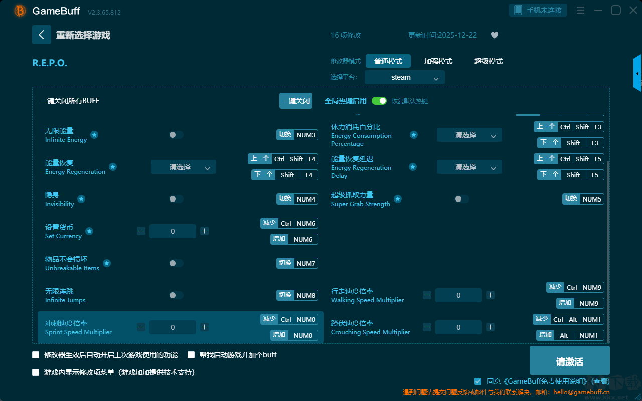Click the 增加 NUM6 hotkey for Set Currency
The image size is (642, 401).
(294, 239)
